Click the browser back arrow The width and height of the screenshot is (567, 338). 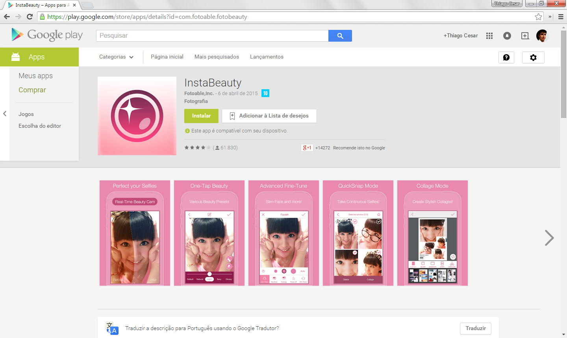[7, 17]
